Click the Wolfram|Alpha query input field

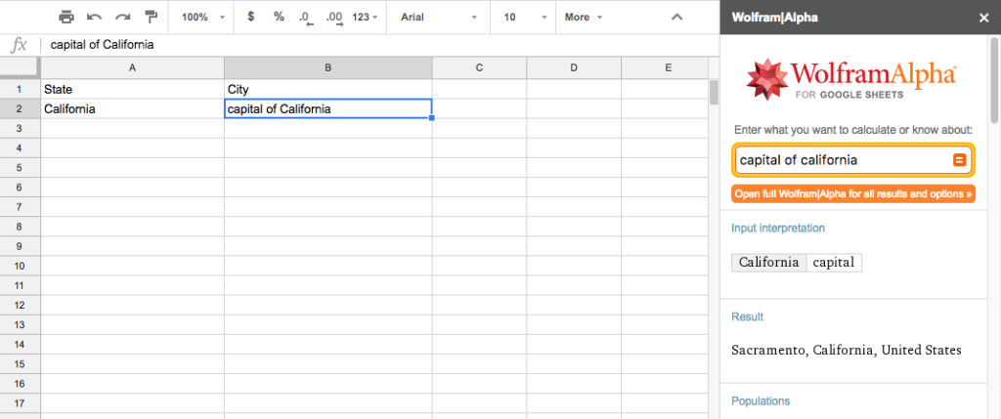[x=841, y=160]
